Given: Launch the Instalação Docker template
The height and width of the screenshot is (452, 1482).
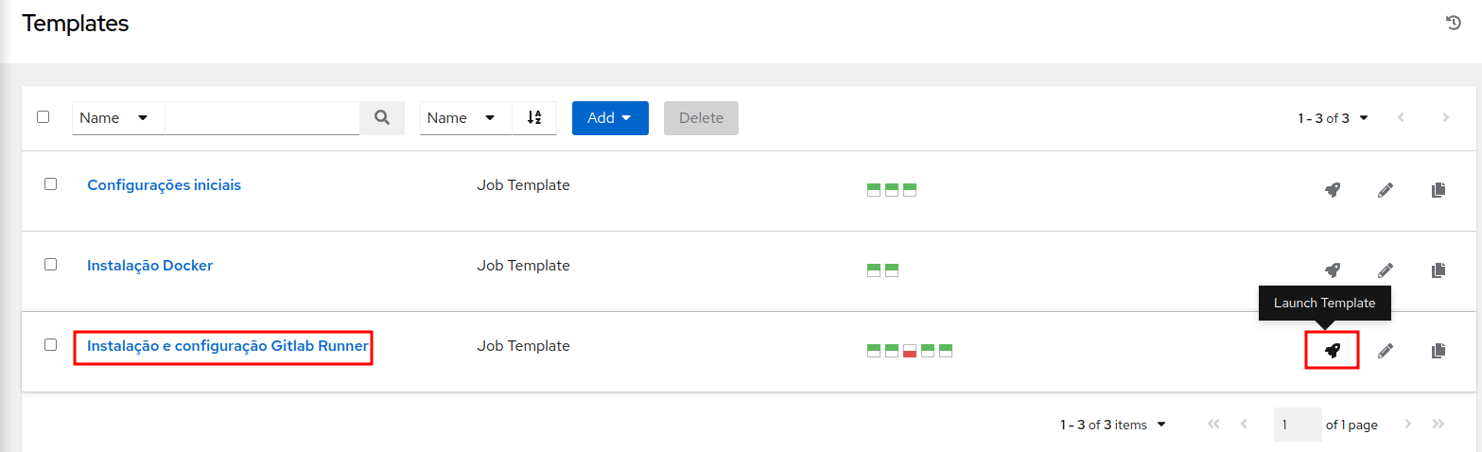Looking at the screenshot, I should click(1333, 270).
